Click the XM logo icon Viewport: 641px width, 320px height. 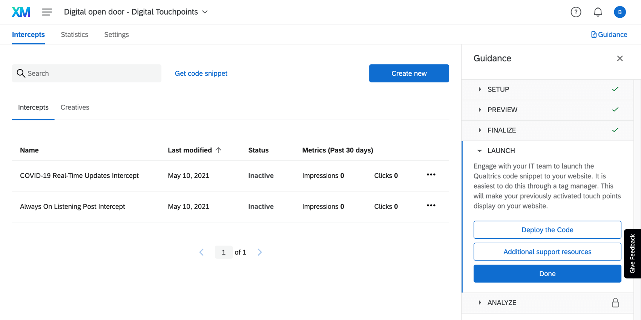click(21, 12)
